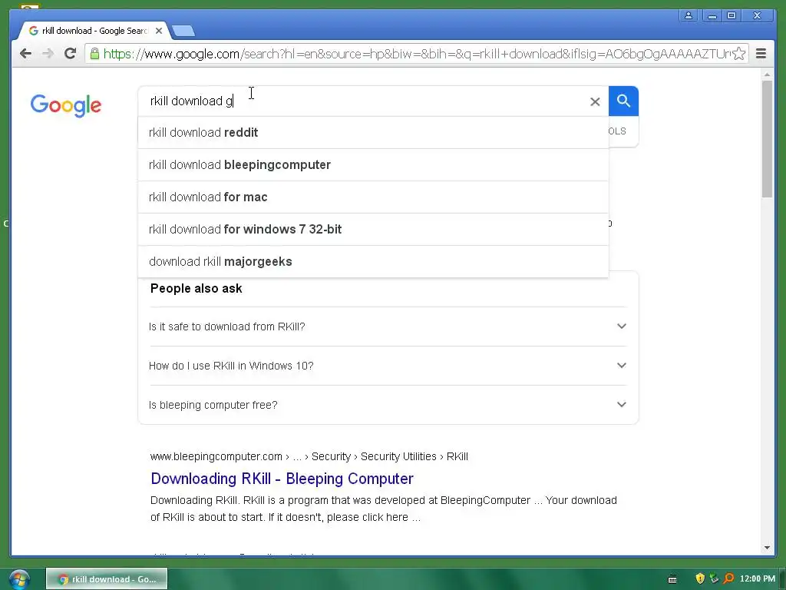Open the Windows Start menu
The image size is (786, 590).
point(18,579)
